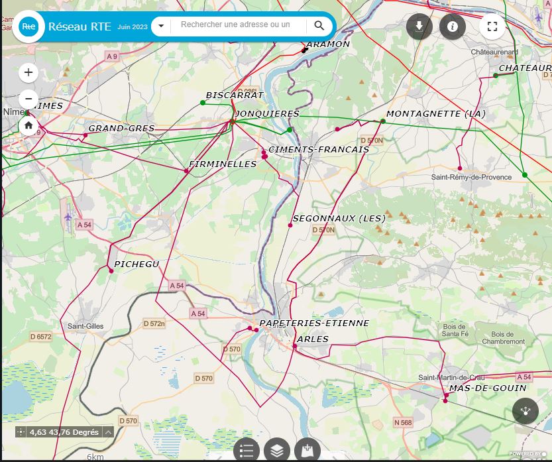Screen dimensions: 552x462
Task: Open the basemap gallery widget
Action: (x=307, y=450)
